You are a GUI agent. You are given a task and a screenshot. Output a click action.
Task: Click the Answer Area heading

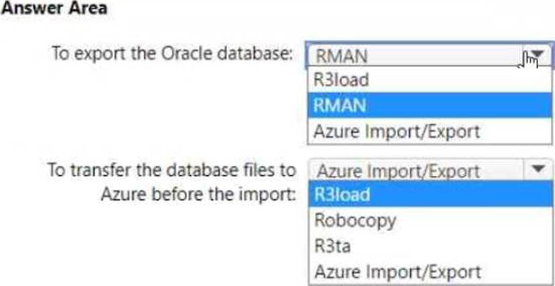click(x=54, y=9)
